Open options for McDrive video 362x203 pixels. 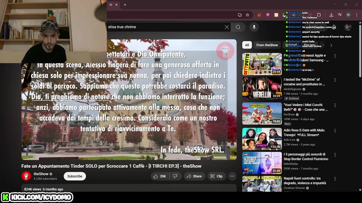click(335, 80)
